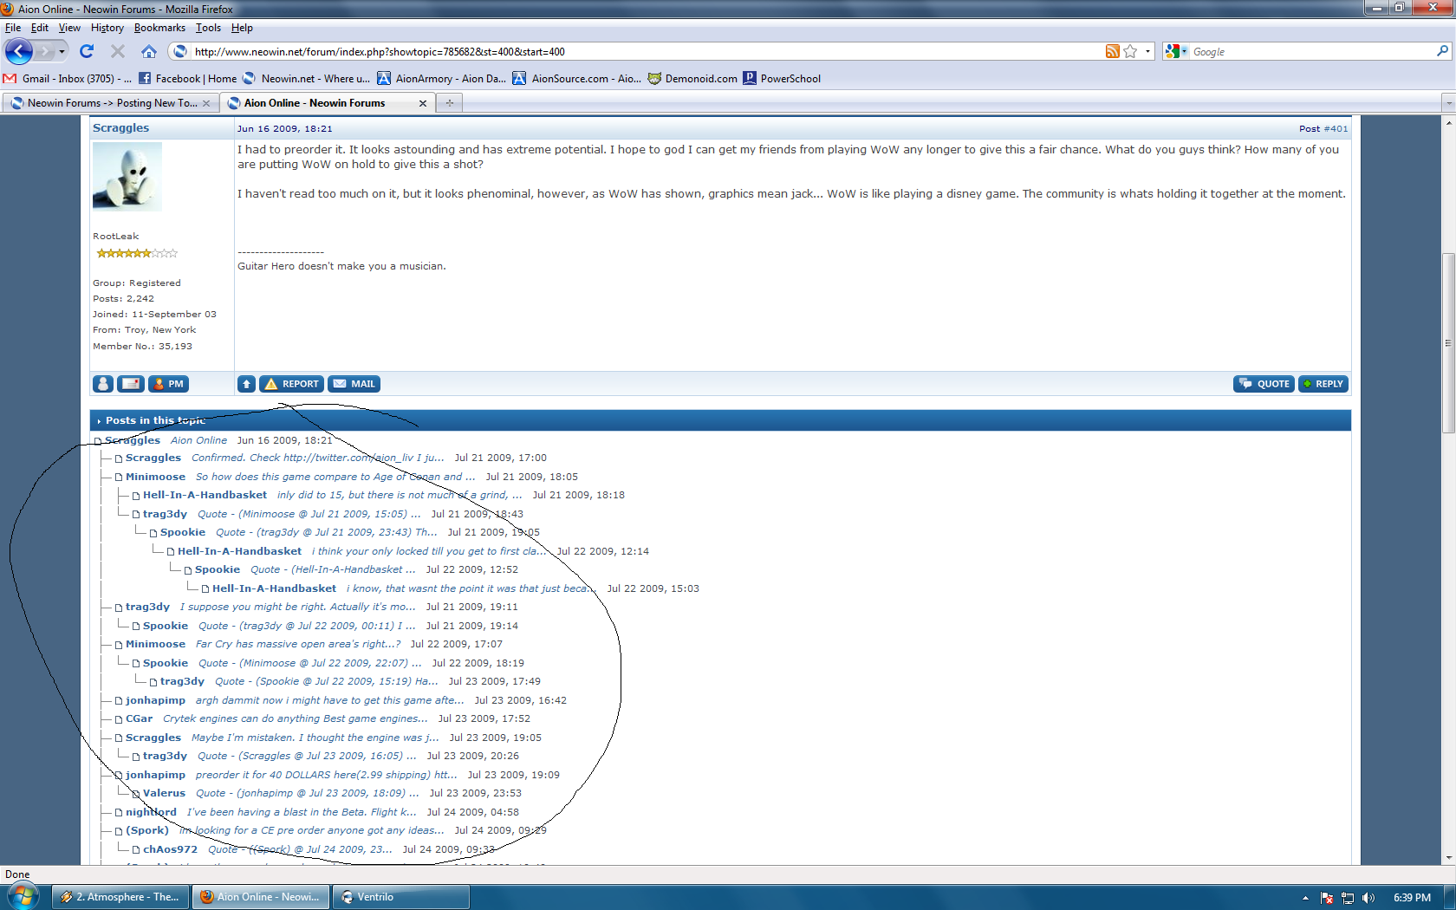Expand the address bar history dropdown

[x=1148, y=51]
